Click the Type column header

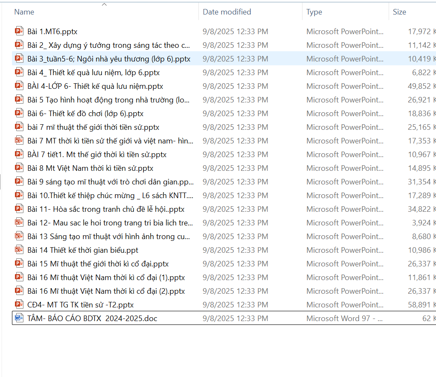coord(314,12)
